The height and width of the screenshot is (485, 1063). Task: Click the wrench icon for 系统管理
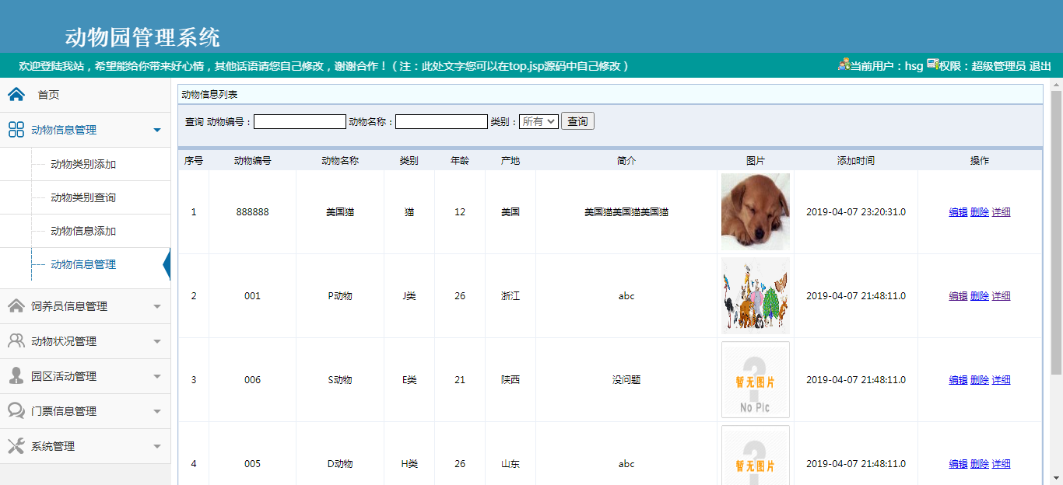point(16,446)
